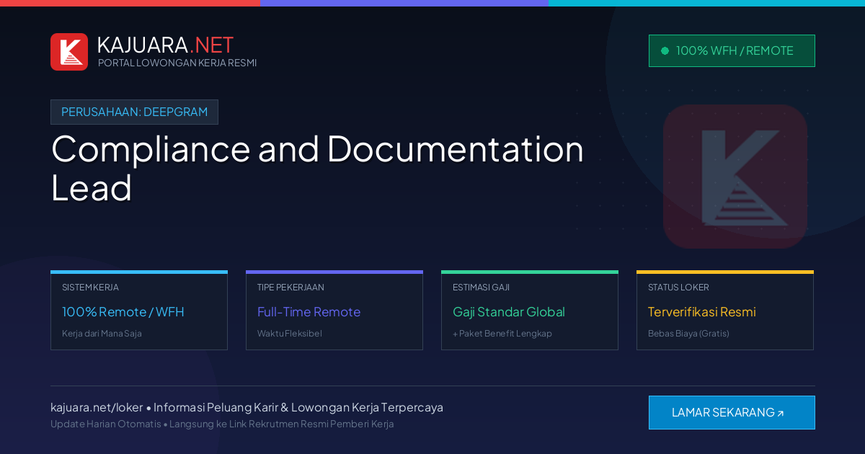Click the Compliance and Documentation Lead heading
865x454 pixels.
coord(317,168)
